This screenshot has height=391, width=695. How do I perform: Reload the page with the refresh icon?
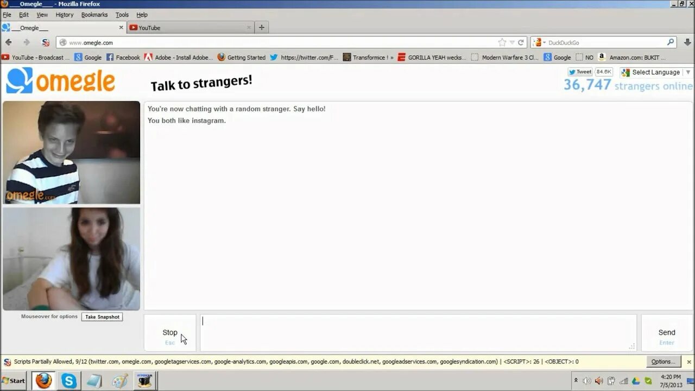click(x=521, y=42)
